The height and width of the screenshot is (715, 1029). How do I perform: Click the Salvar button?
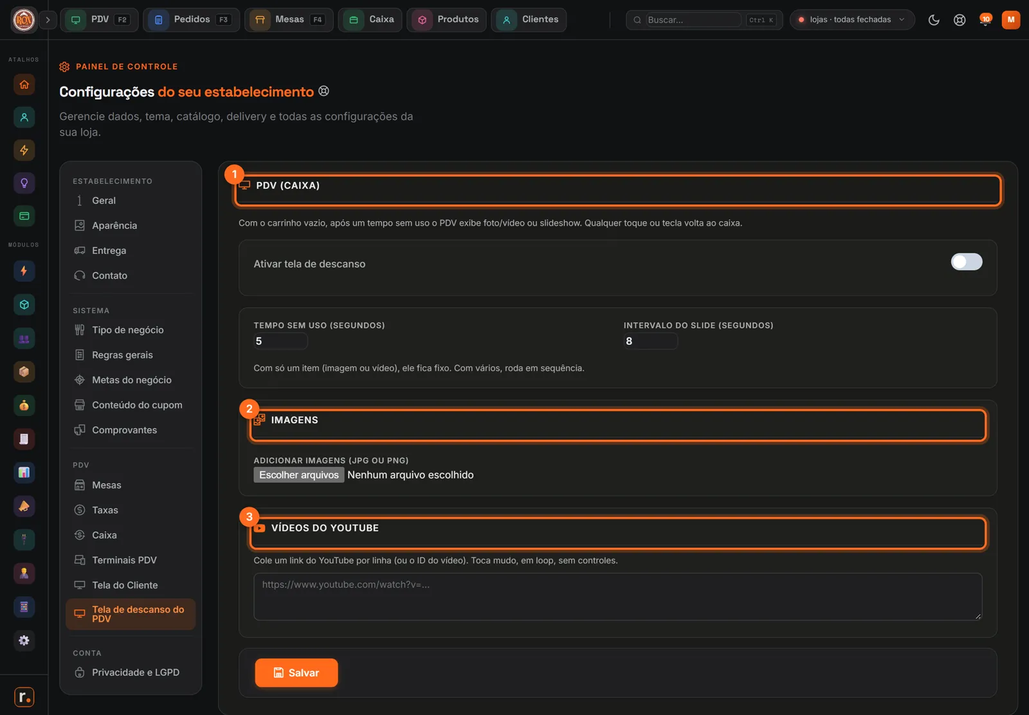click(x=296, y=673)
